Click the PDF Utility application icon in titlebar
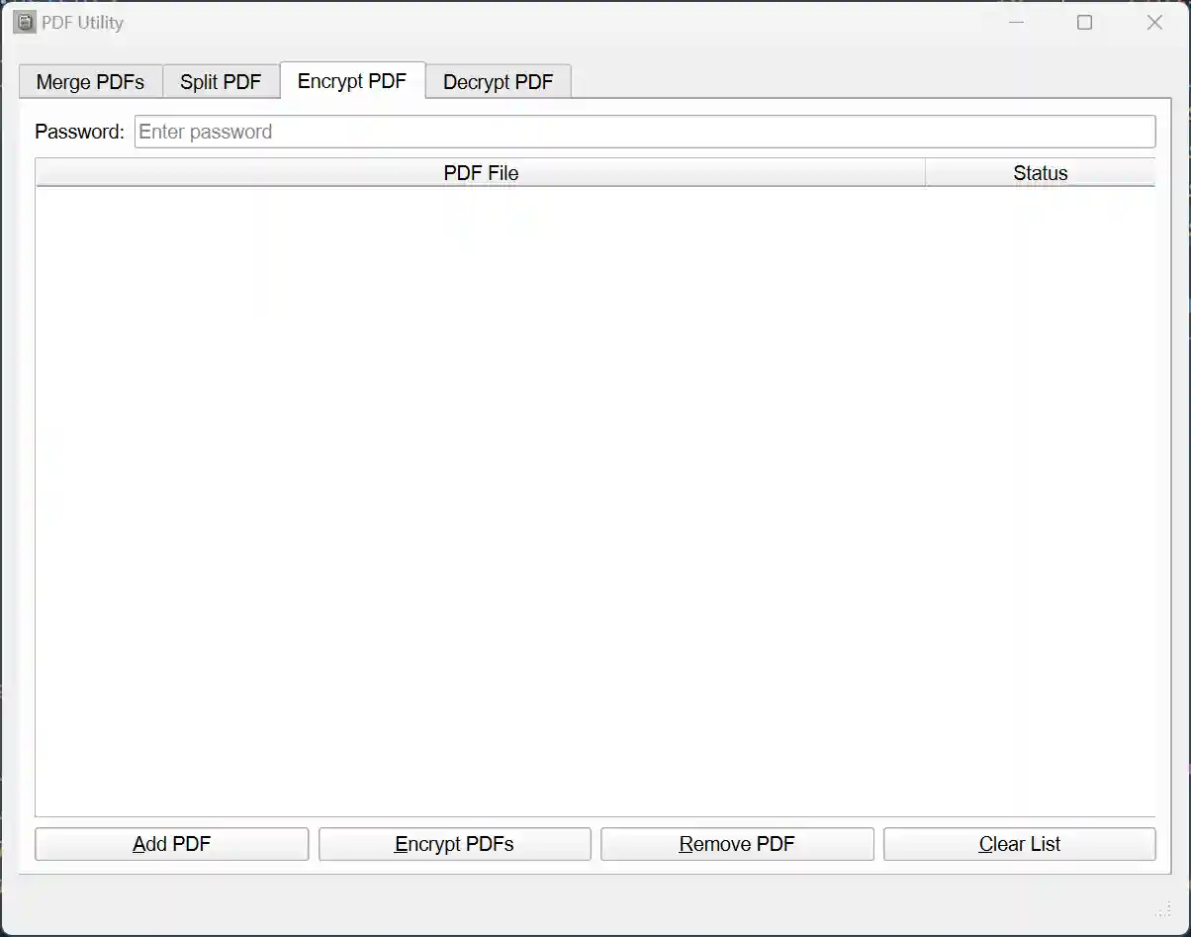Screen dimensions: 1191x937 [x=24, y=22]
